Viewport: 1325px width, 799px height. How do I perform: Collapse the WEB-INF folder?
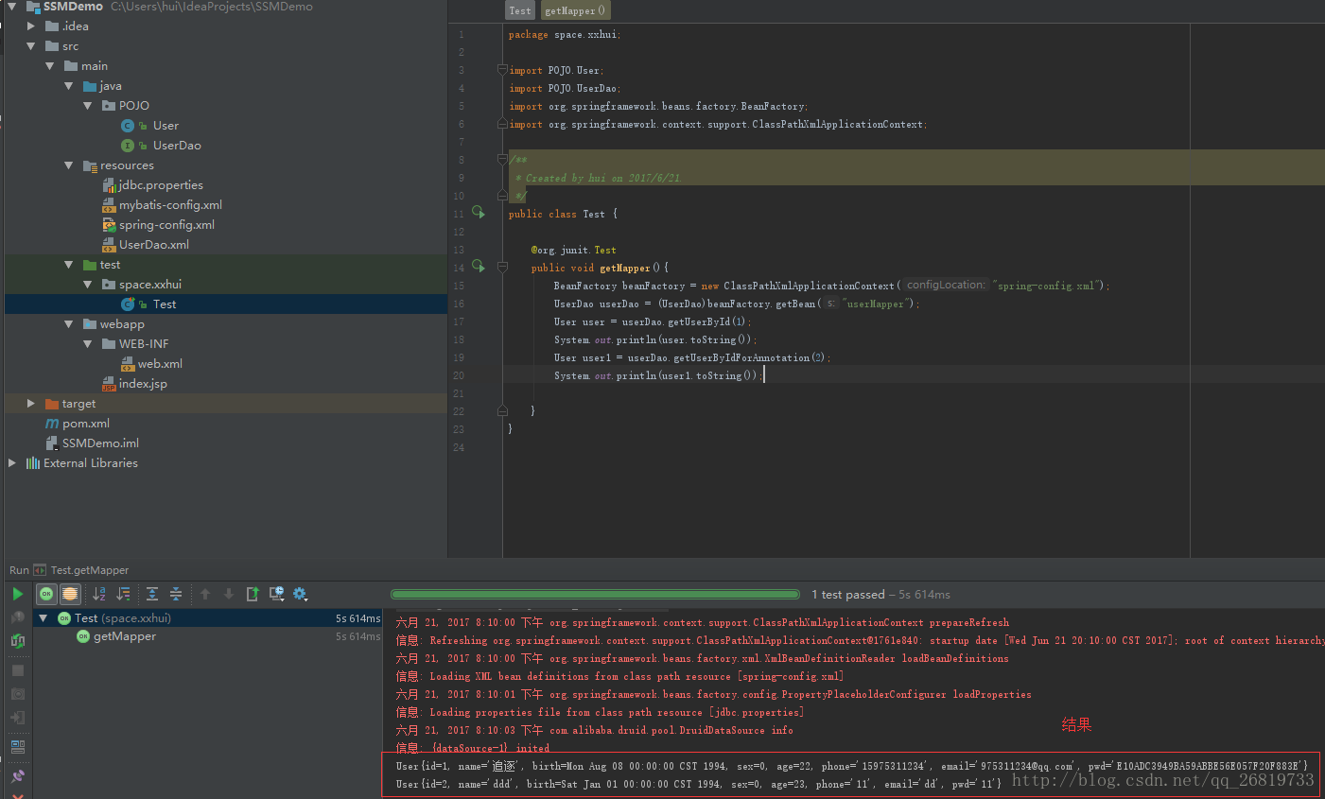[x=88, y=344]
